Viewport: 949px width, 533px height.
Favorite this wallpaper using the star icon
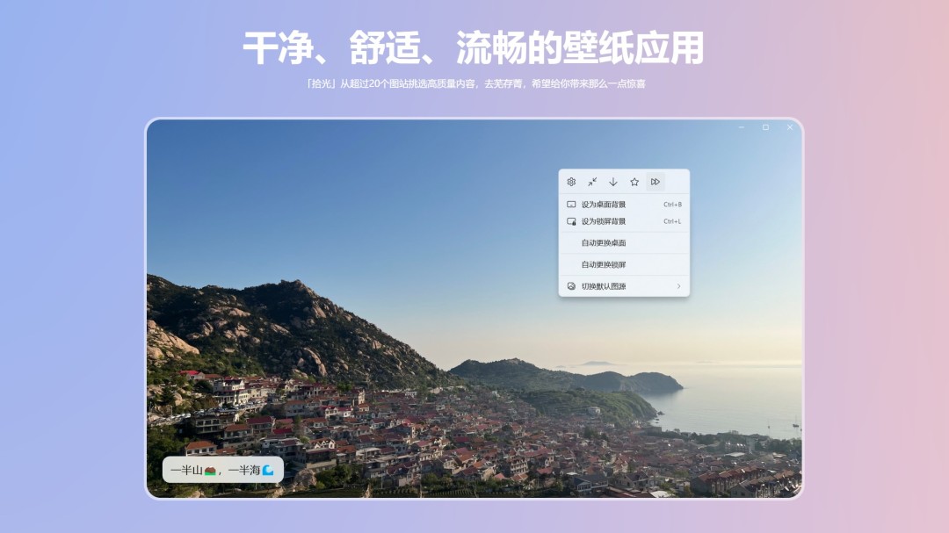coord(634,182)
